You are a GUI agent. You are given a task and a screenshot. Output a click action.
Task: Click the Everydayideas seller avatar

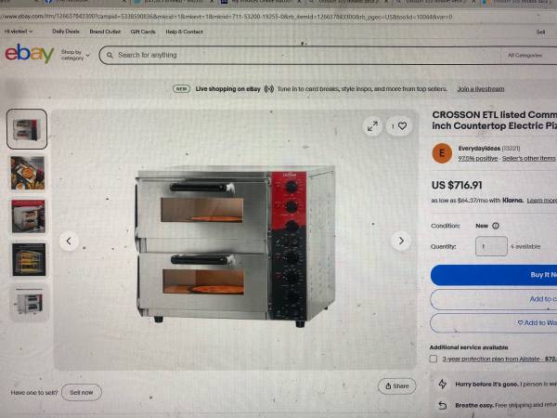(x=442, y=153)
